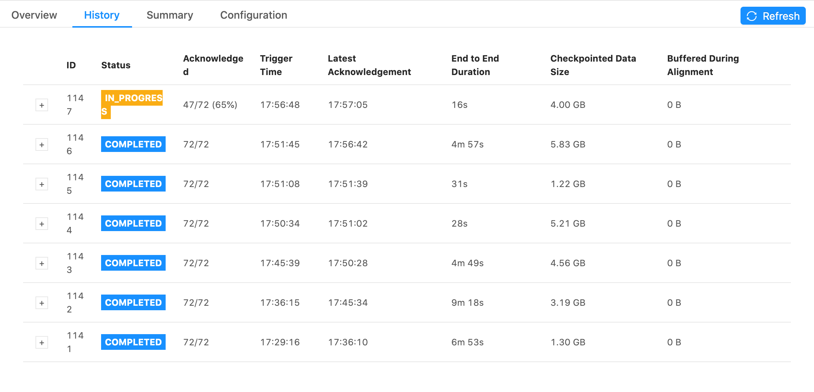Expand checkpoint 1146 row details

(x=42, y=145)
